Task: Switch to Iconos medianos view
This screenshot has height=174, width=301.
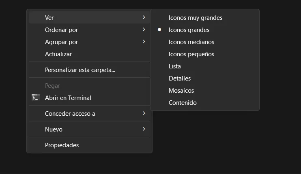Action: coord(191,42)
